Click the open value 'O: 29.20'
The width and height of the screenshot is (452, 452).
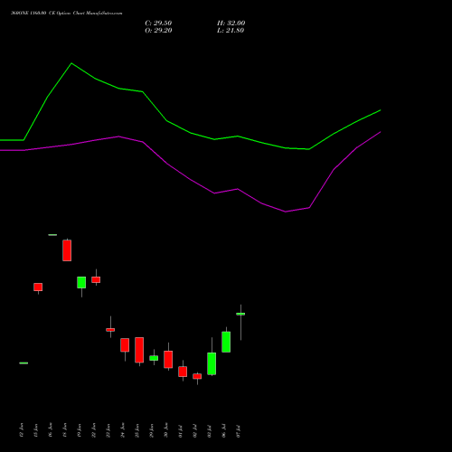(158, 31)
